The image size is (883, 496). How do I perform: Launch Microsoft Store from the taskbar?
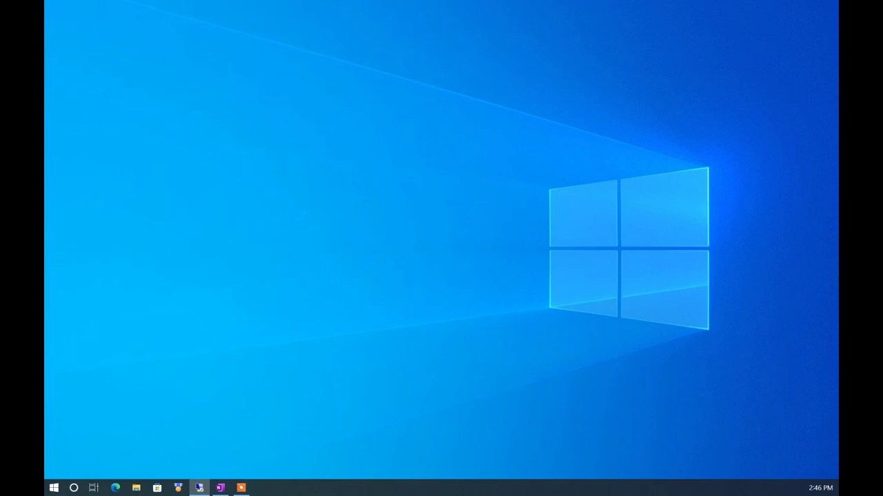click(x=157, y=488)
